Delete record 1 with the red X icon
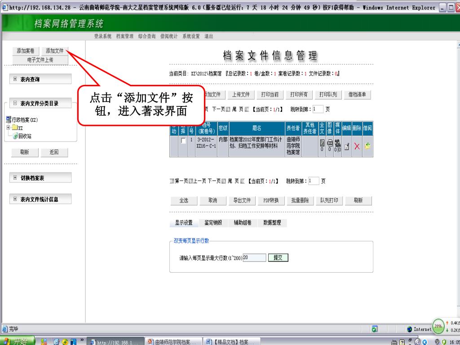 coord(357,146)
